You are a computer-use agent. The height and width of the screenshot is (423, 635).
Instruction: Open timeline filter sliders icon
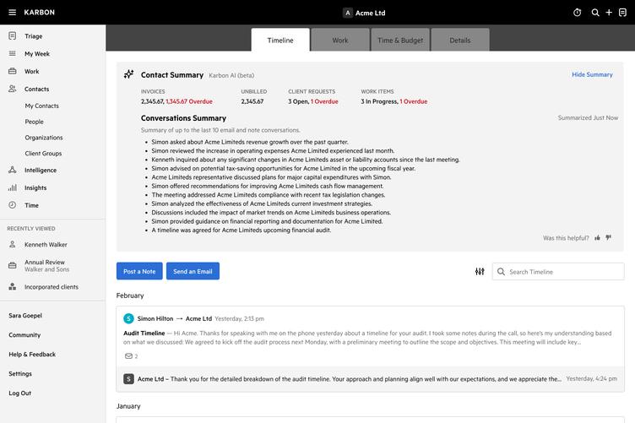coord(480,271)
